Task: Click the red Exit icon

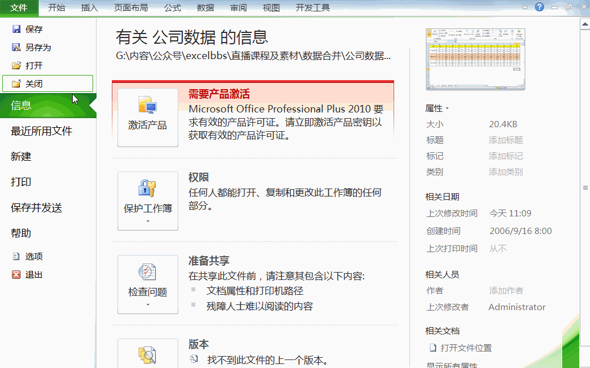Action: [16, 275]
